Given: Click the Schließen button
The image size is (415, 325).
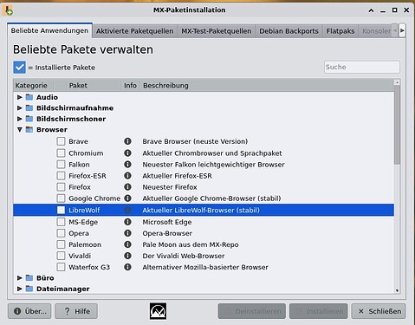Looking at the screenshot, I should tap(379, 311).
